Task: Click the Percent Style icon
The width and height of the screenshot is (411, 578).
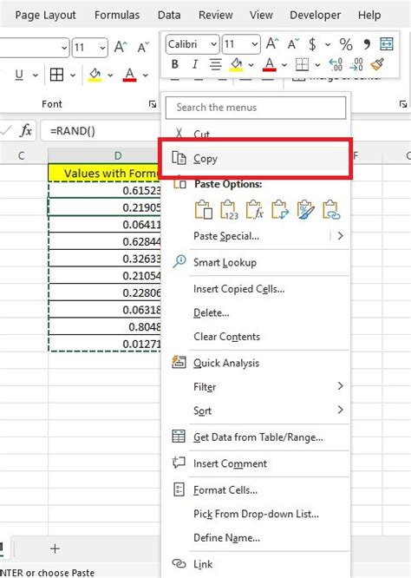Action: click(346, 44)
